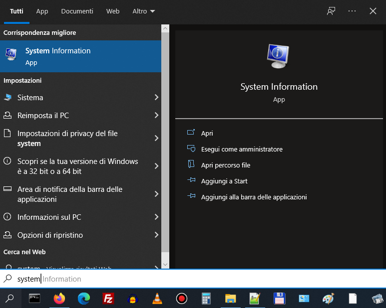Click the Reimposta il PC reset icon
This screenshot has width=386, height=308.
(x=7, y=115)
